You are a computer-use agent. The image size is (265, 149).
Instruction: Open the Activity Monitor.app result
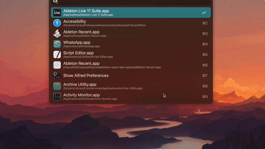[x=131, y=97]
